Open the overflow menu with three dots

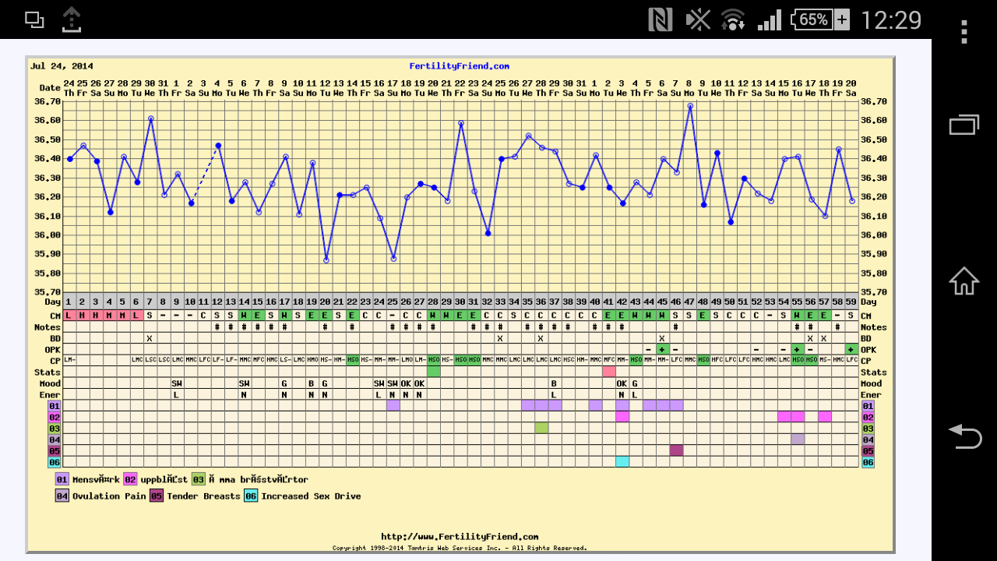coord(964,32)
